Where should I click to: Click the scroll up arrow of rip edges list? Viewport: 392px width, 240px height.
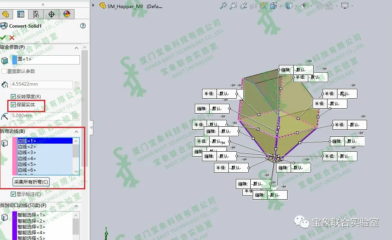[76, 215]
